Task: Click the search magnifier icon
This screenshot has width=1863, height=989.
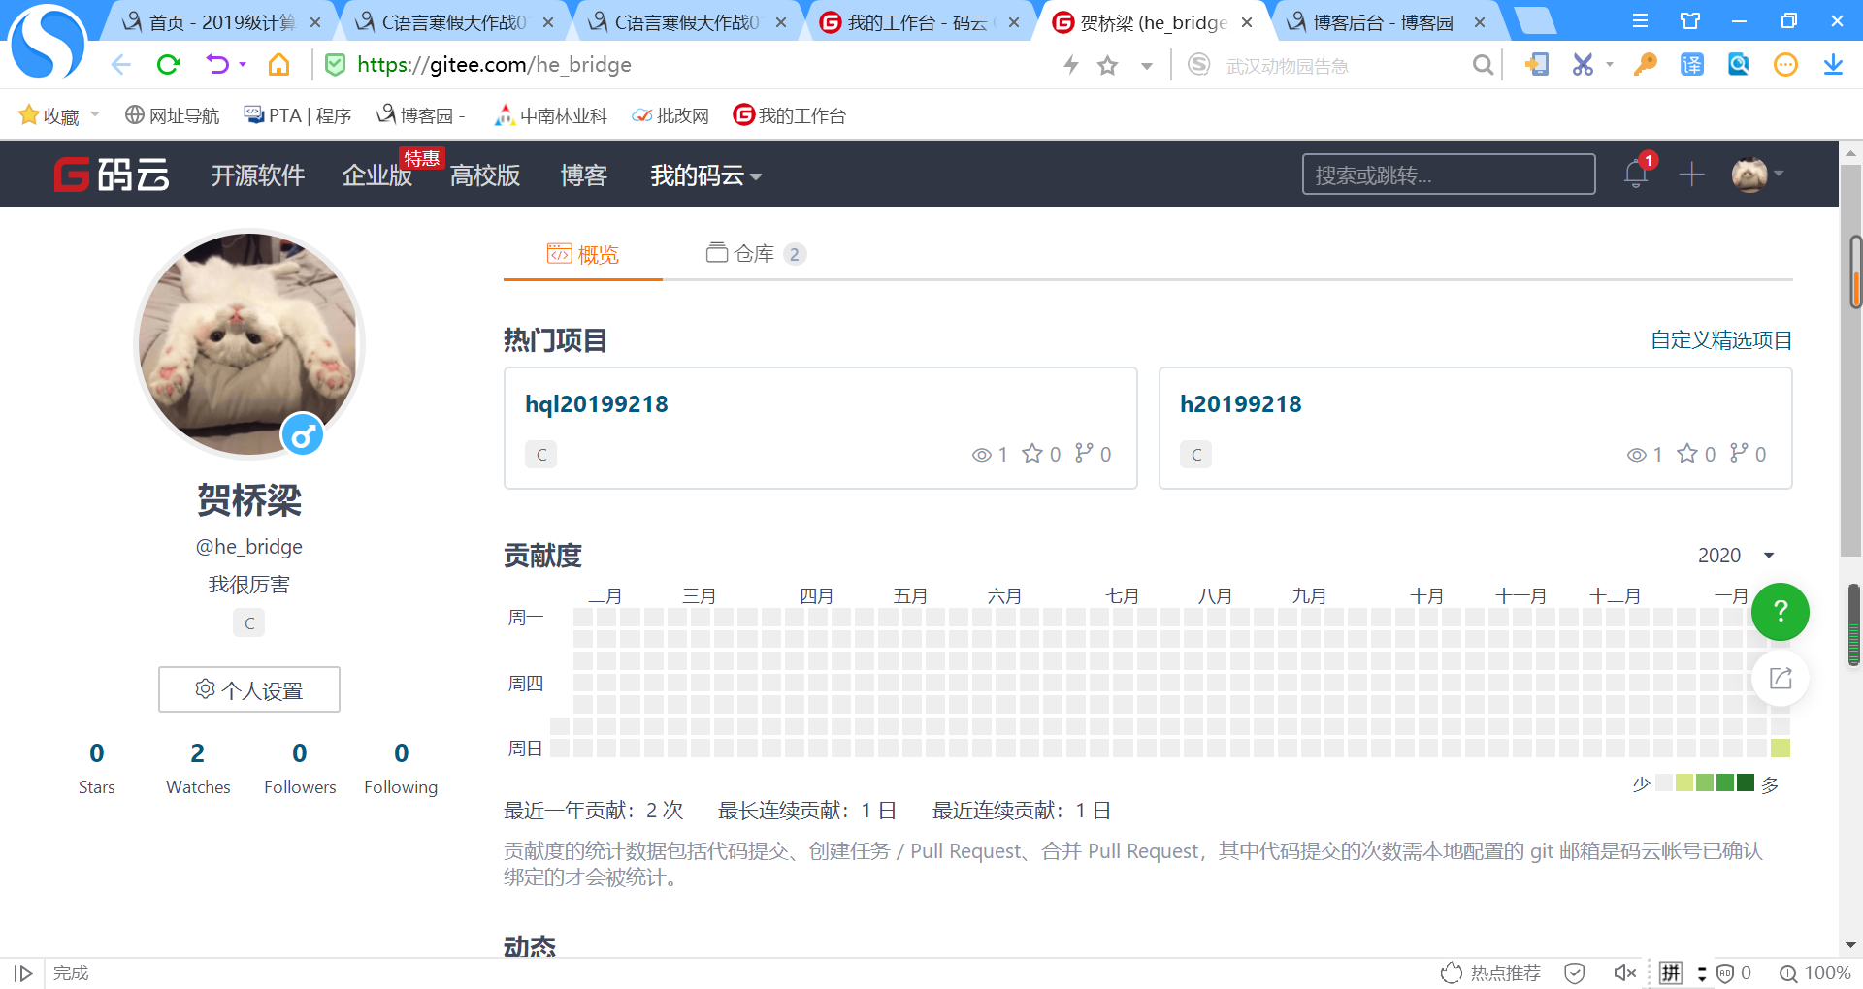Action: pos(1483,65)
